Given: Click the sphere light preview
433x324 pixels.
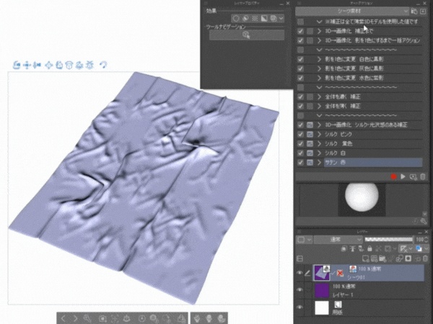Looking at the screenshot, I should (362, 197).
